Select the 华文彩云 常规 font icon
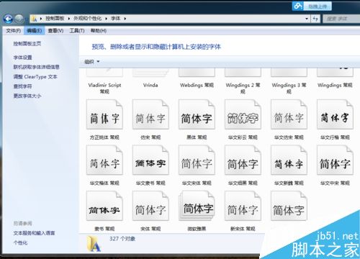 (243, 114)
